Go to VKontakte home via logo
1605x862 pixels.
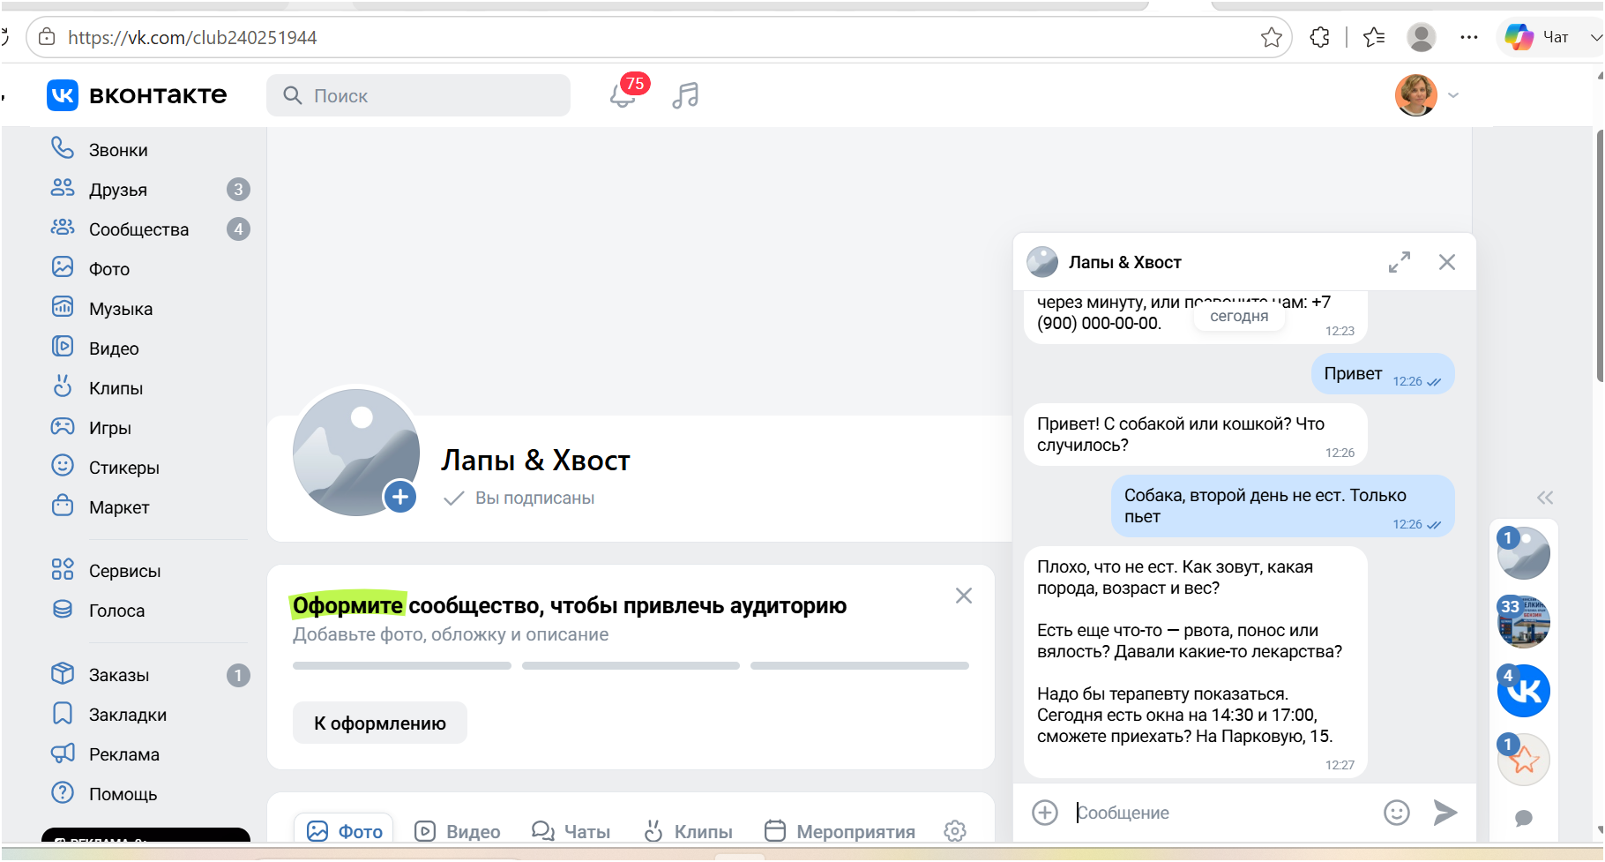(x=137, y=95)
